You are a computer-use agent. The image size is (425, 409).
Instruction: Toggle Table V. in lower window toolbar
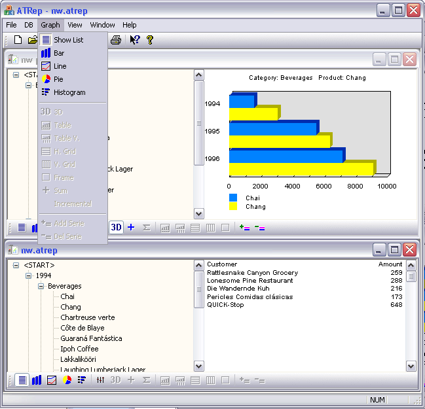click(x=180, y=381)
